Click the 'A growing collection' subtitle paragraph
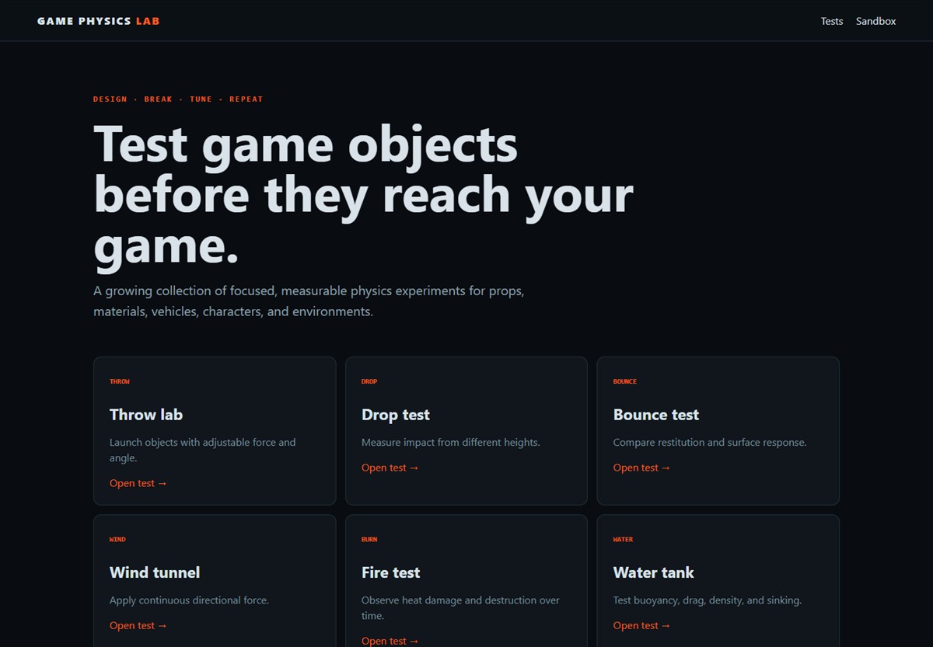 (x=309, y=301)
